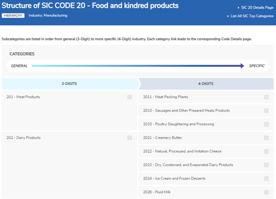Click the SPECIFIC label

tap(257, 66)
